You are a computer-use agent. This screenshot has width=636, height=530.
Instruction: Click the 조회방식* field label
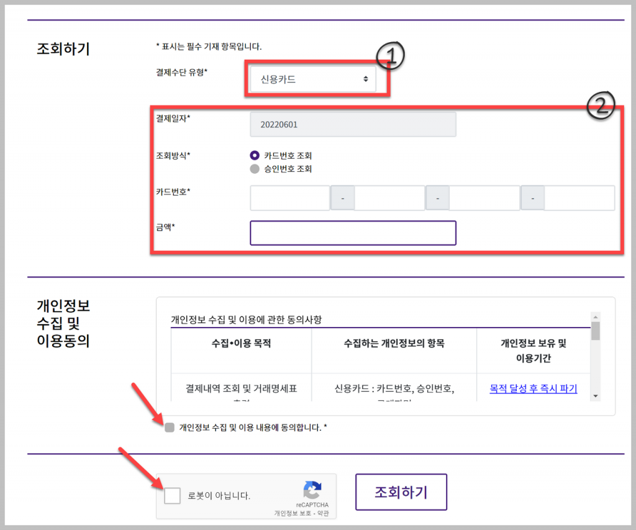tap(173, 156)
